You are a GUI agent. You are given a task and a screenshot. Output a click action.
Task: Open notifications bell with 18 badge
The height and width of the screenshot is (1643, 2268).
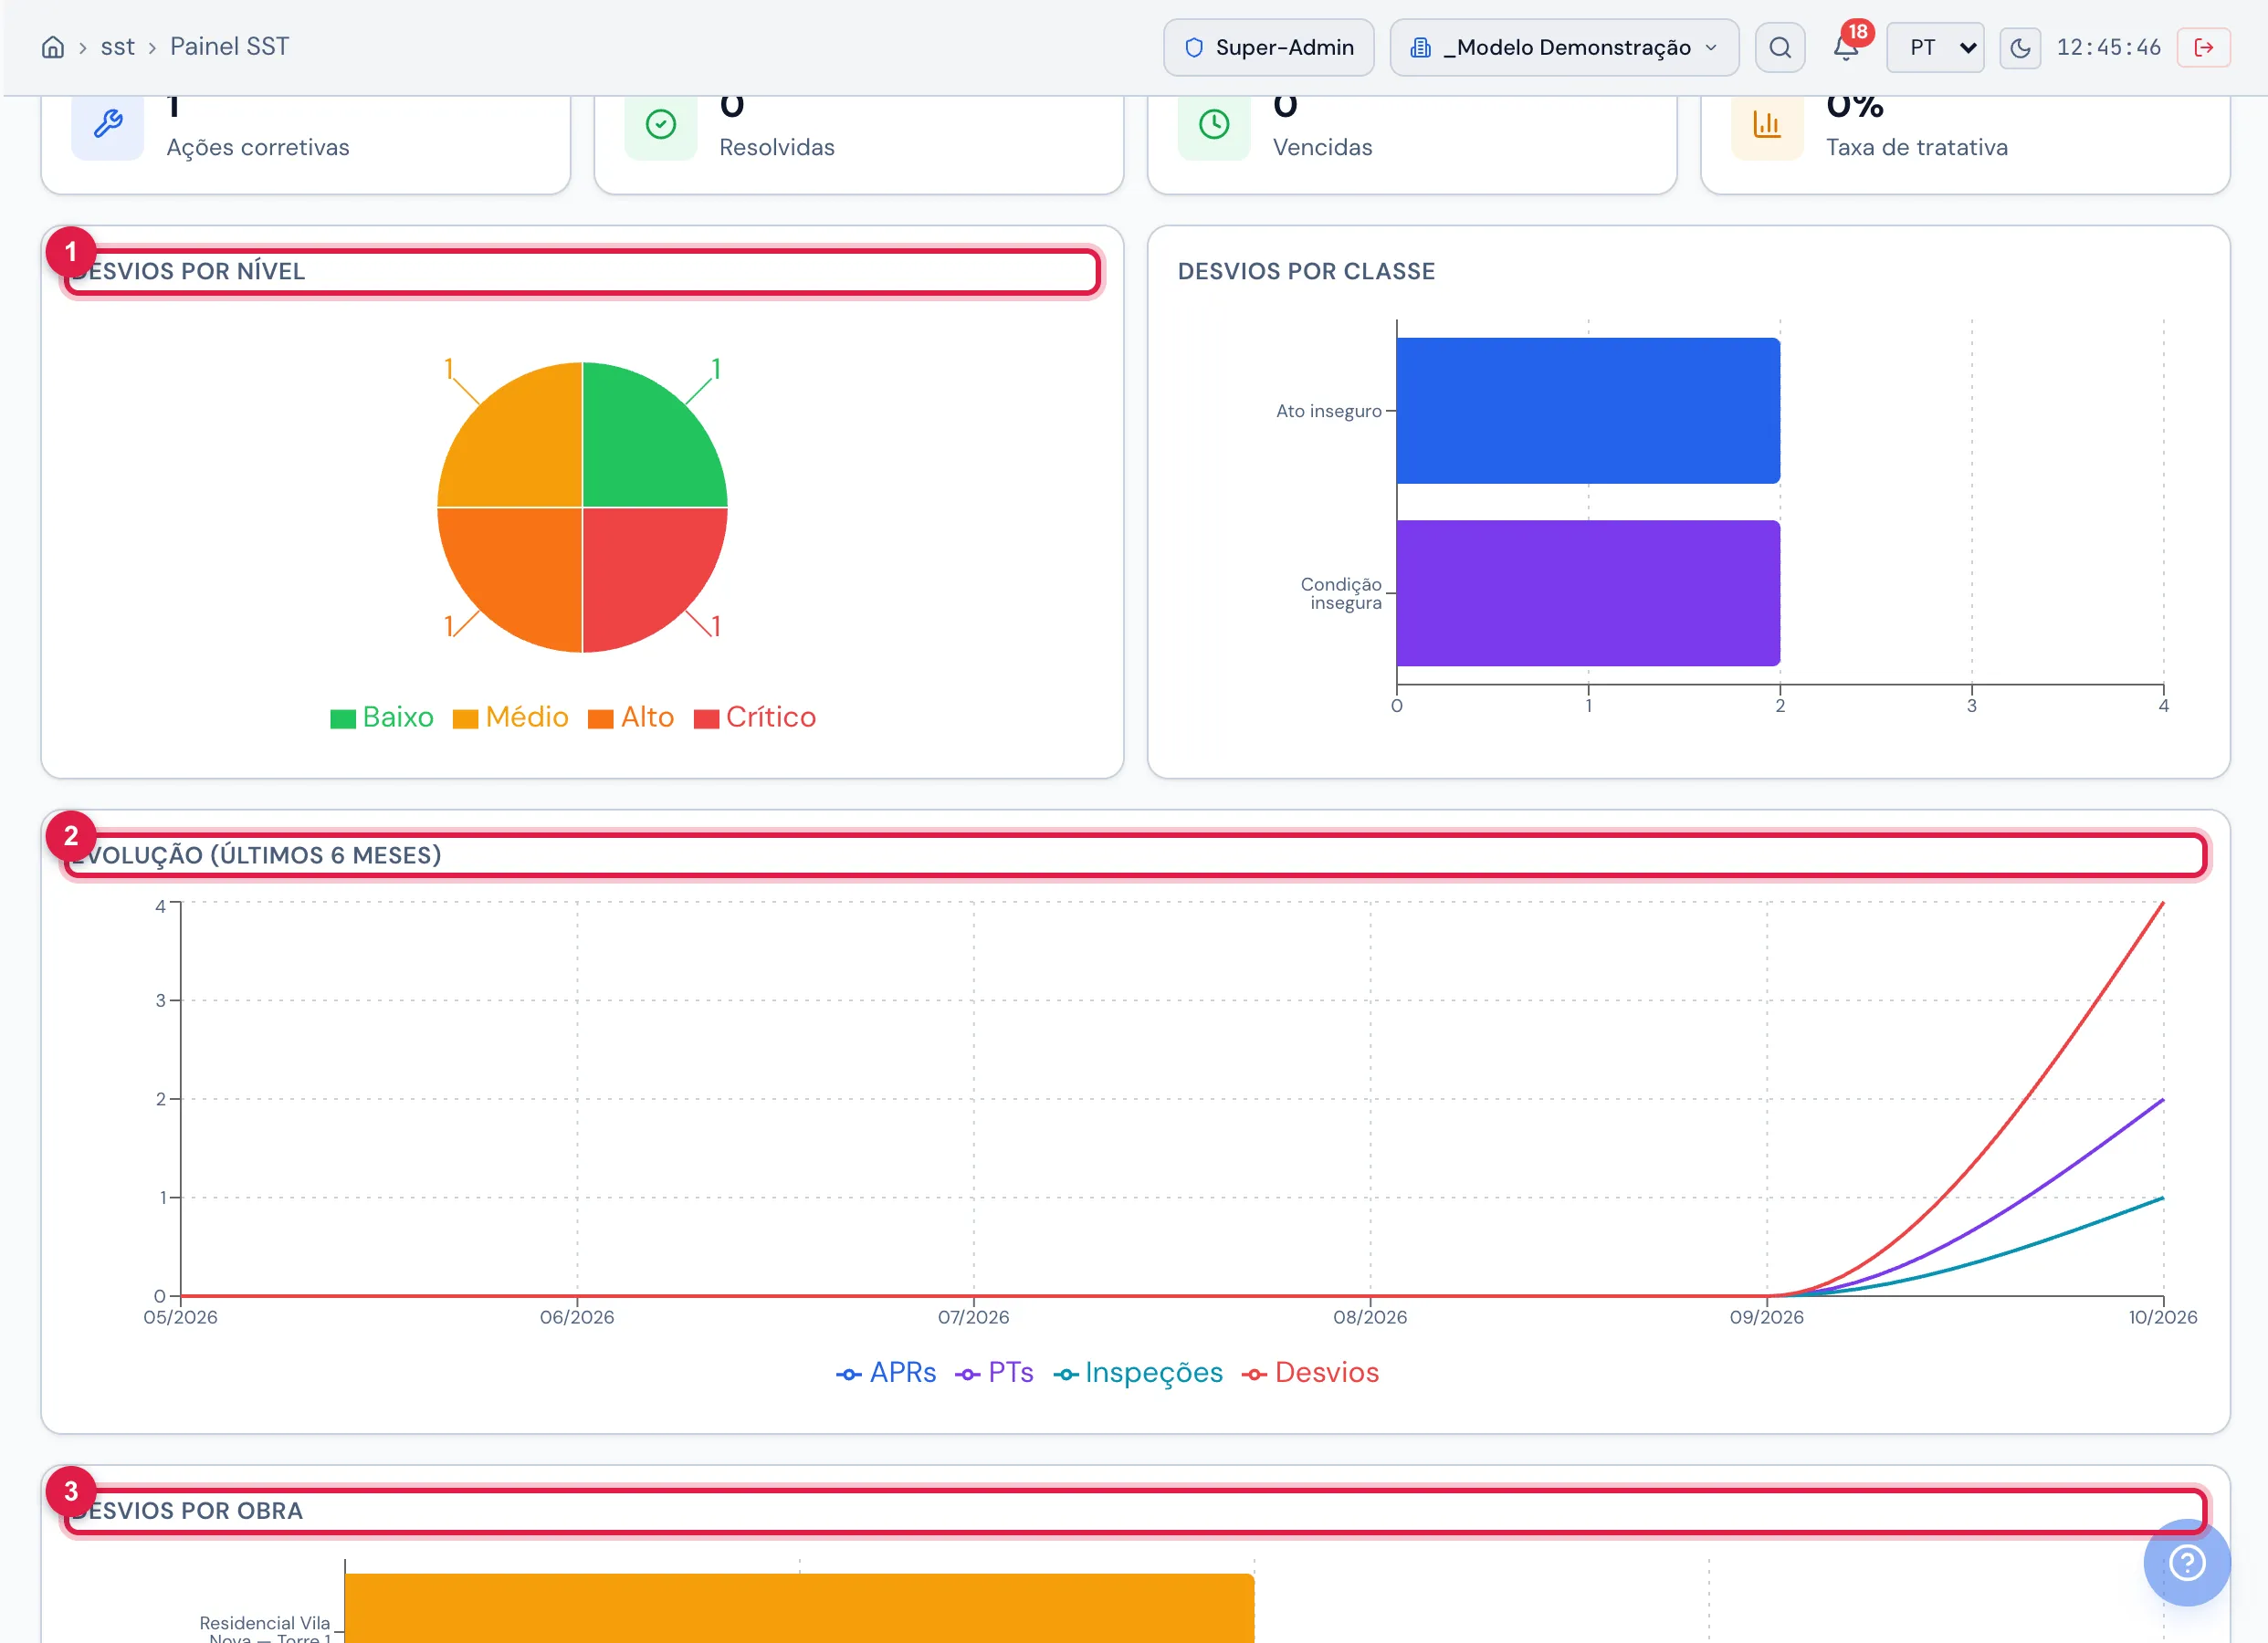coord(1846,47)
